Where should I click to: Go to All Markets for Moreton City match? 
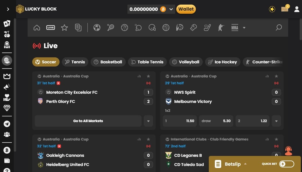point(88,121)
